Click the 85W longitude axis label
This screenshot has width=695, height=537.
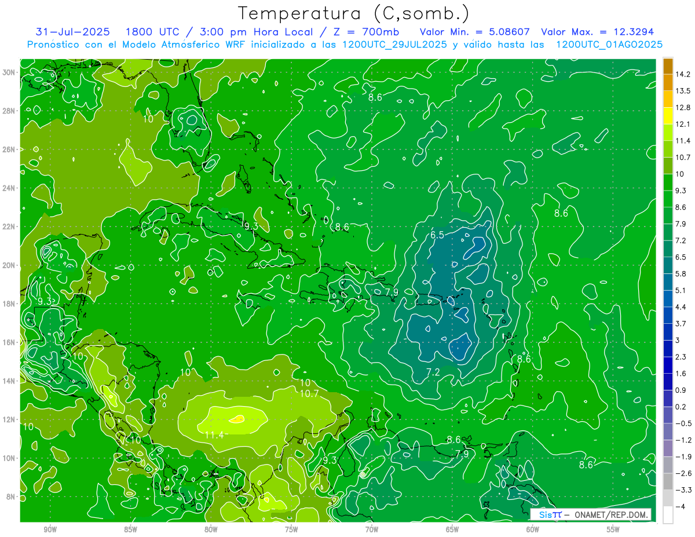tap(131, 529)
